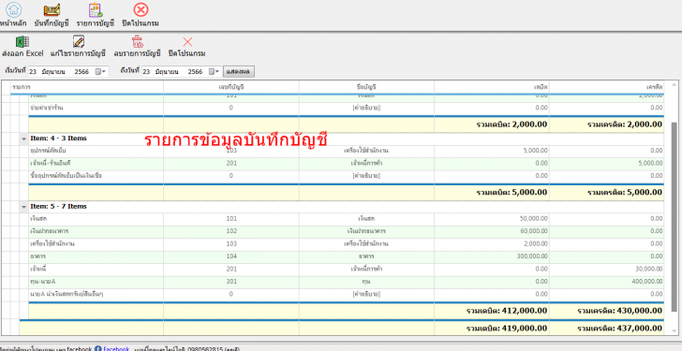Image resolution: width=682 pixels, height=351 pixels.
Task: Click the จ่ายค่าเช่าร้าน row
Action: [x=346, y=108]
